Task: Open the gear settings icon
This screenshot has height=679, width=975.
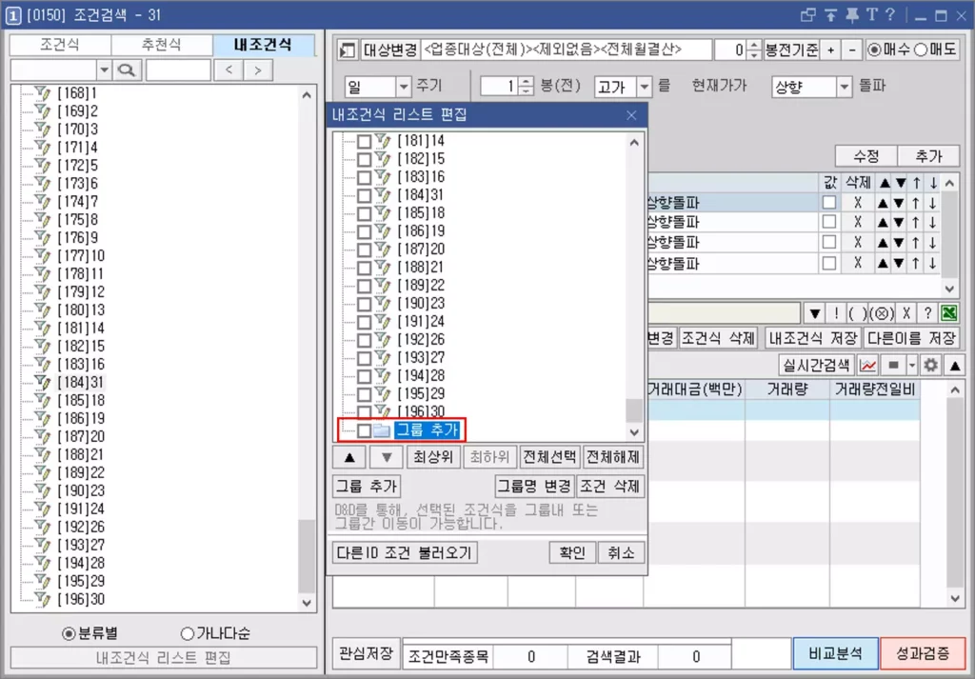Action: tap(931, 366)
